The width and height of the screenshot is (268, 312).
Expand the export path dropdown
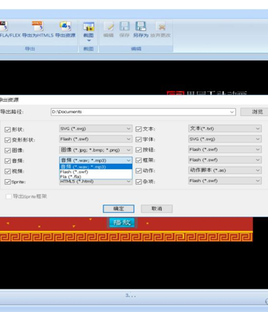click(232, 112)
